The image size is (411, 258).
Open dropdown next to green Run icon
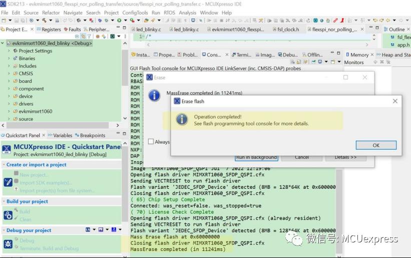click(x=126, y=21)
